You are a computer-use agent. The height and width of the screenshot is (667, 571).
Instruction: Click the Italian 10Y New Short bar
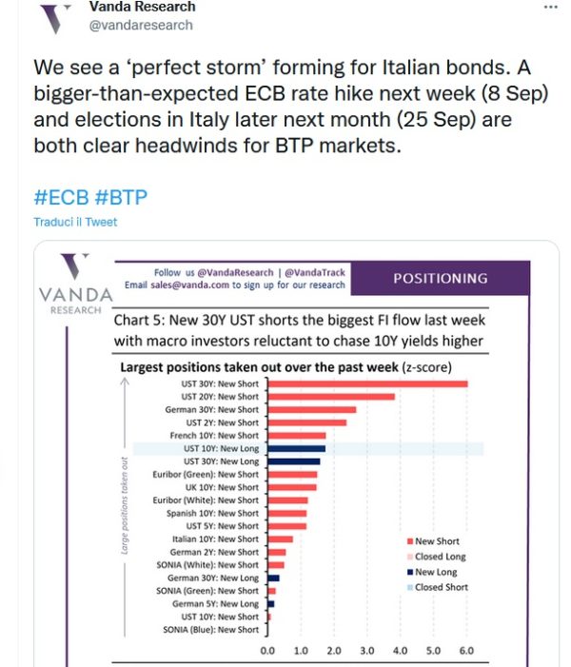[281, 539]
